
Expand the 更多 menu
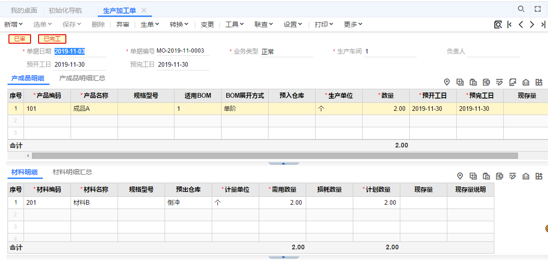click(x=353, y=24)
